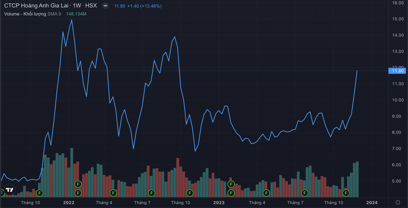Click the 16.00 price axis label

click(x=398, y=3)
